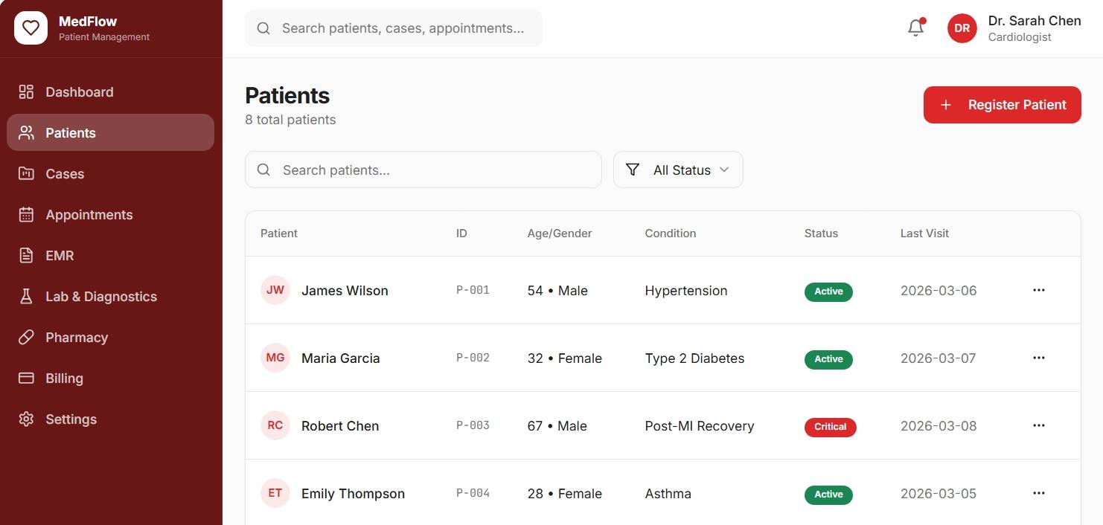Click the Condition column header
Screen dimensions: 1103x525
click(x=671, y=233)
